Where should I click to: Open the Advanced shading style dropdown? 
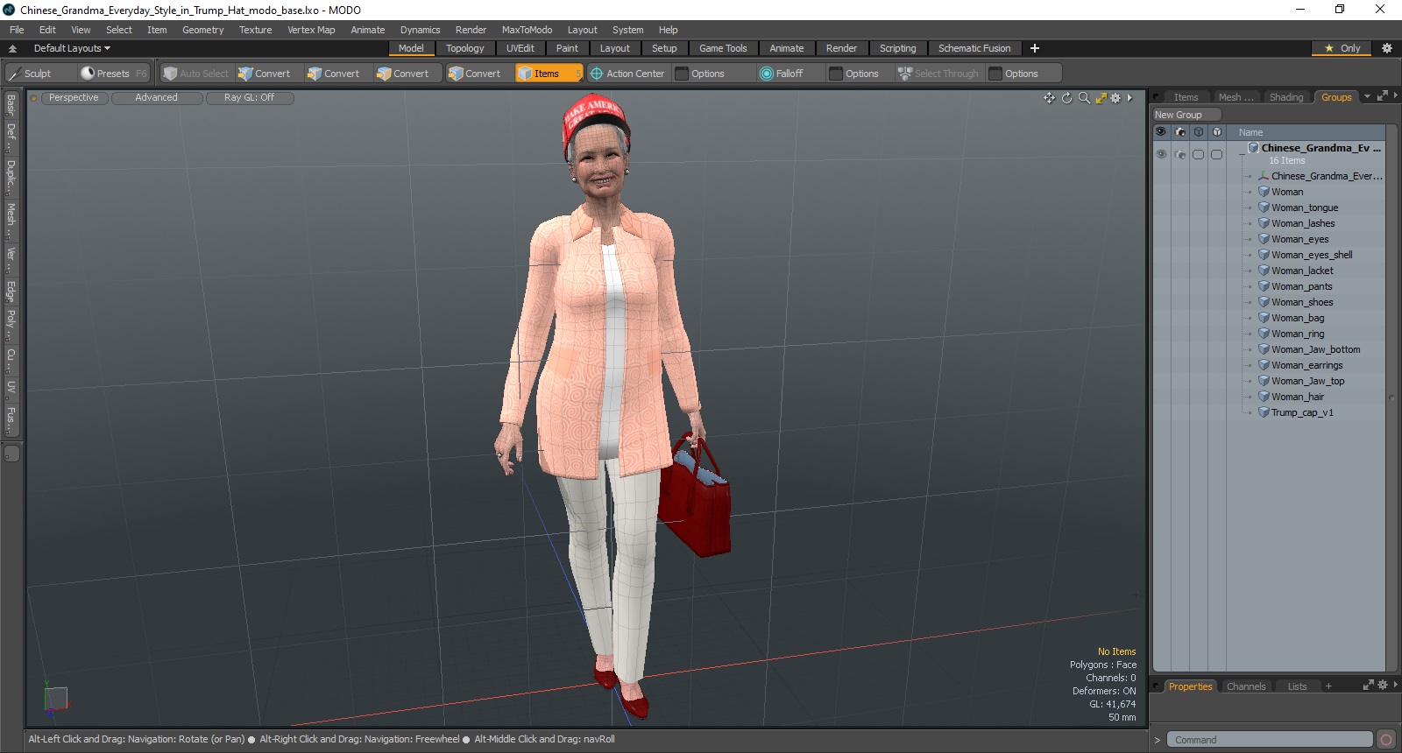click(156, 98)
